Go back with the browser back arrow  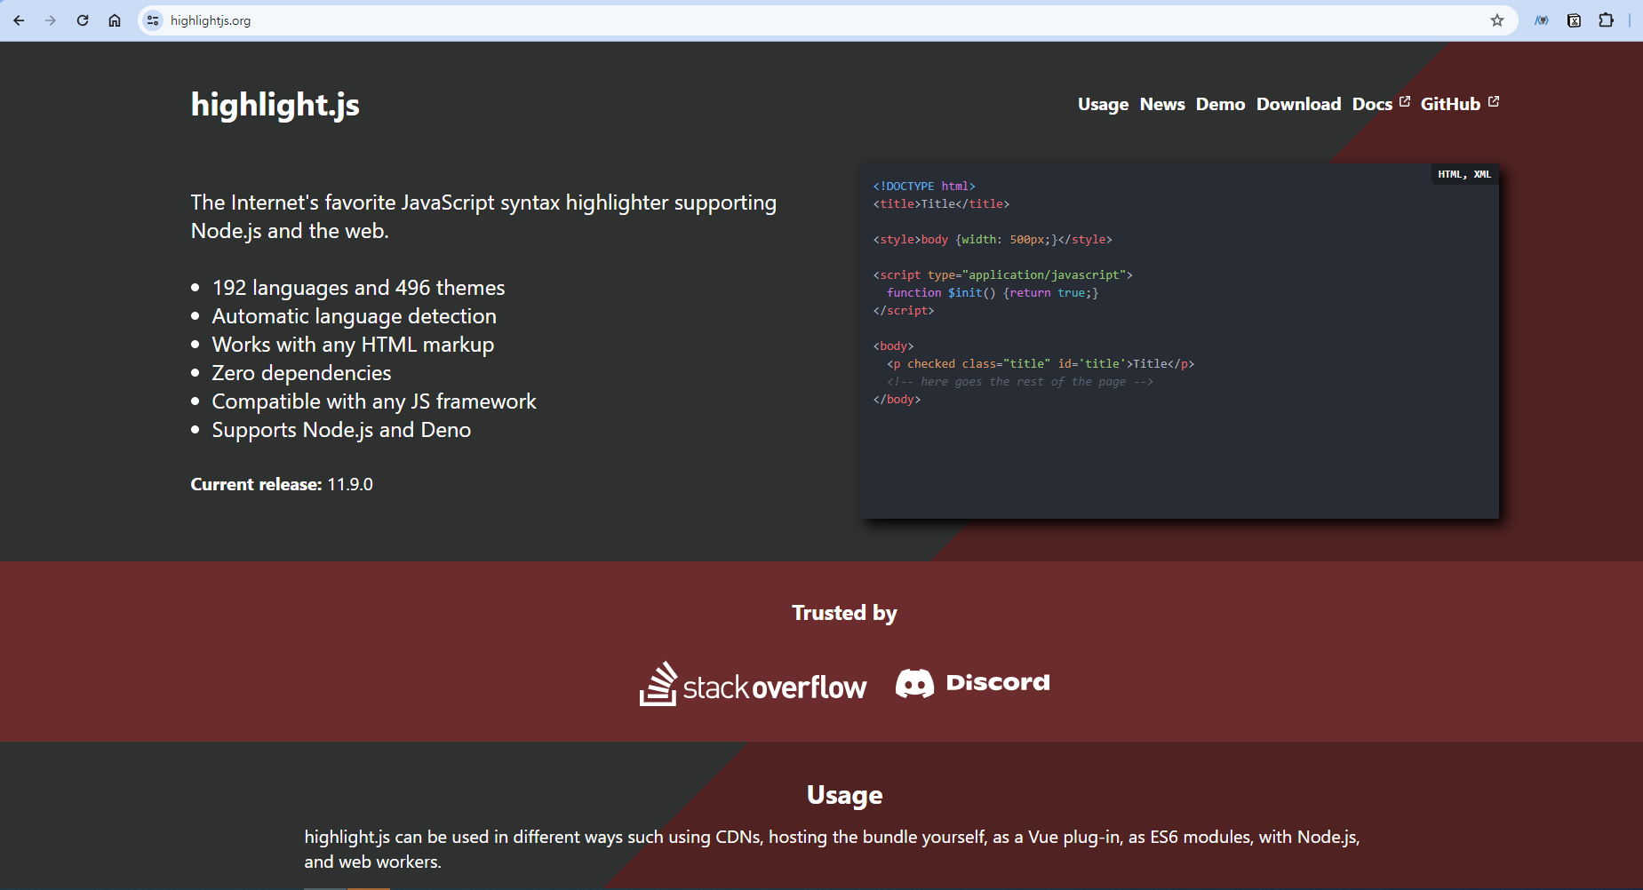[19, 20]
